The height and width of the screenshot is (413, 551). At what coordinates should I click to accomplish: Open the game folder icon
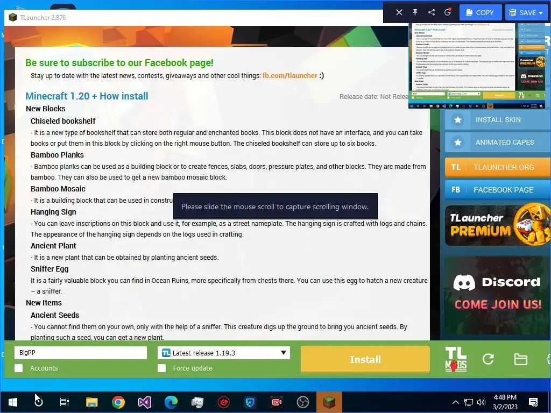tap(520, 359)
